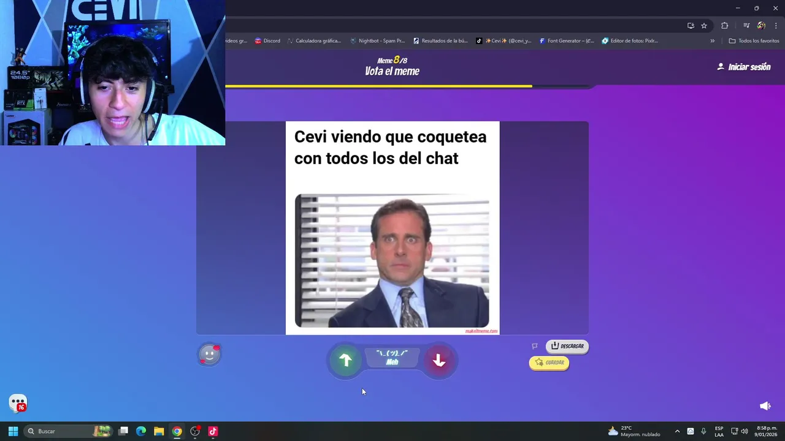Image resolution: width=785 pixels, height=441 pixels.
Task: Open Chrome's three-dot menu
Action: pyautogui.click(x=776, y=26)
